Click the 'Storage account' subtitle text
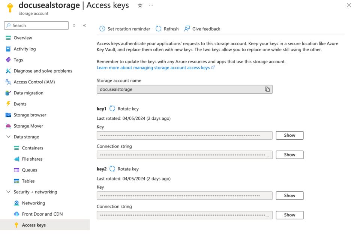Image resolution: width=360 pixels, height=234 pixels. click(x=33, y=13)
